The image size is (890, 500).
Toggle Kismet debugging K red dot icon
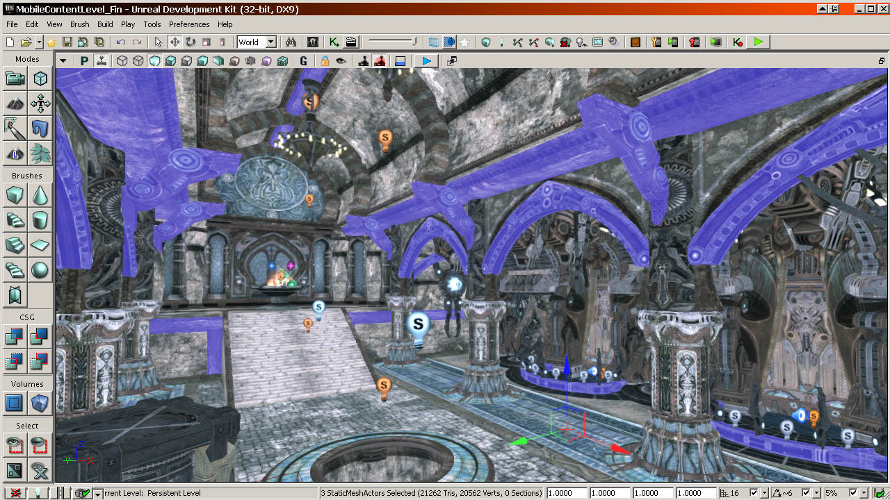[x=738, y=42]
